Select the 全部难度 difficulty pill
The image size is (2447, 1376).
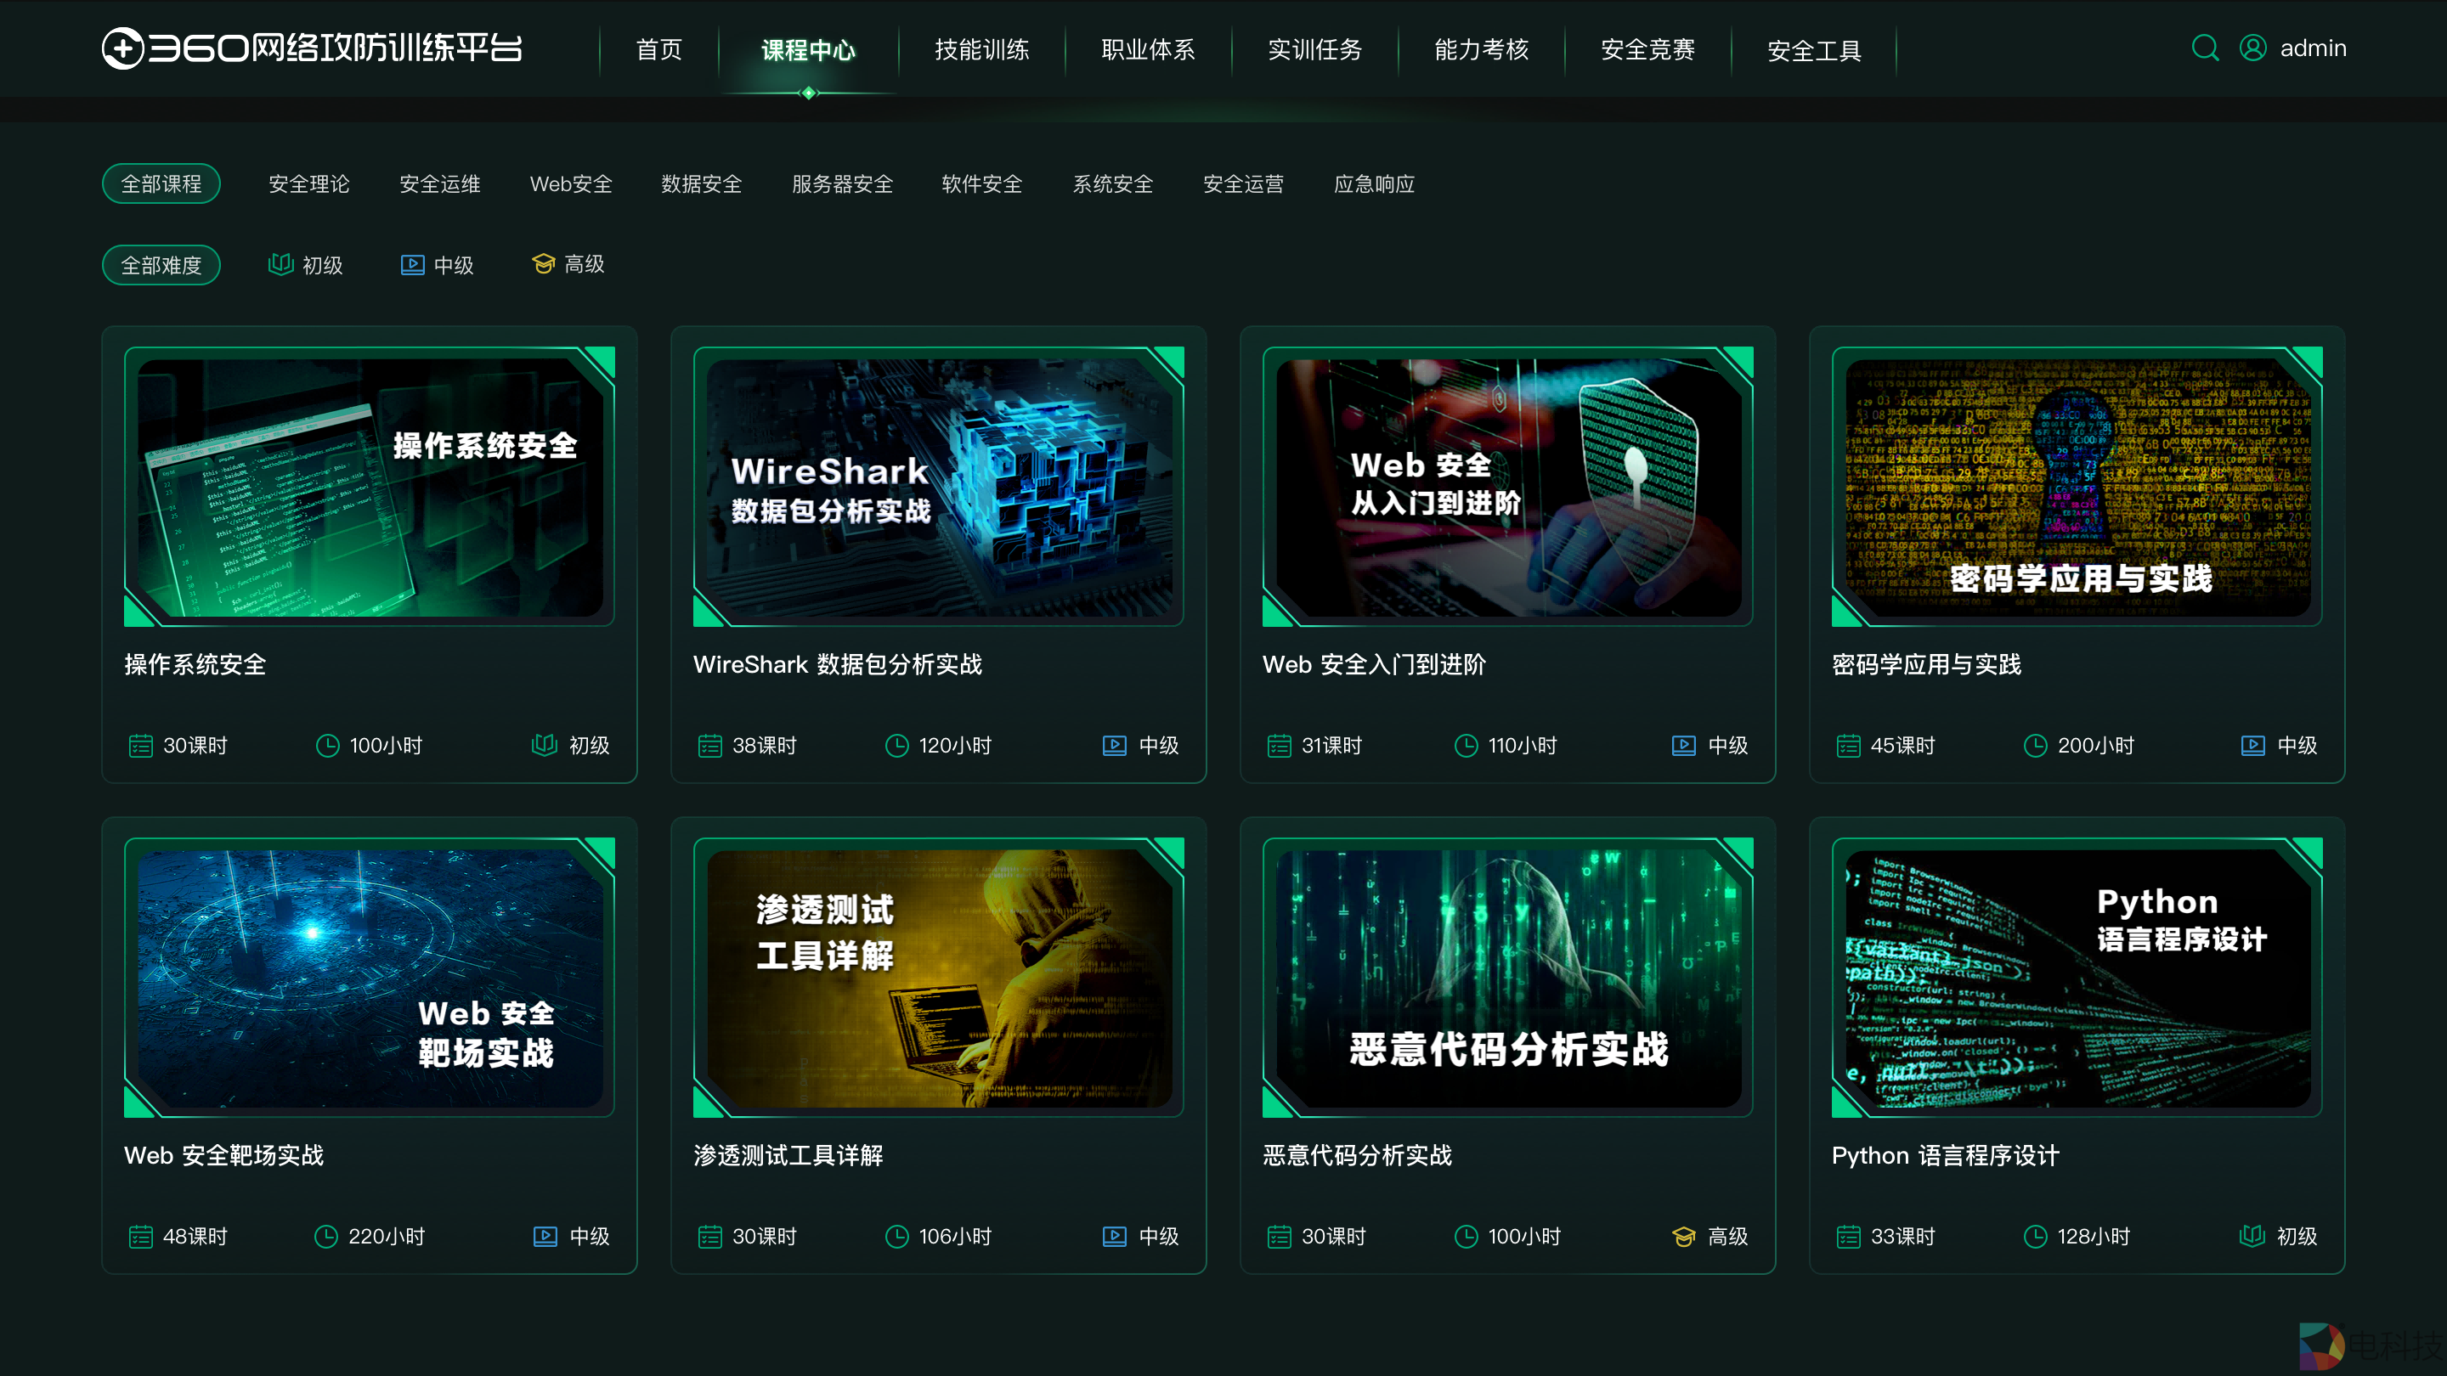coord(161,265)
